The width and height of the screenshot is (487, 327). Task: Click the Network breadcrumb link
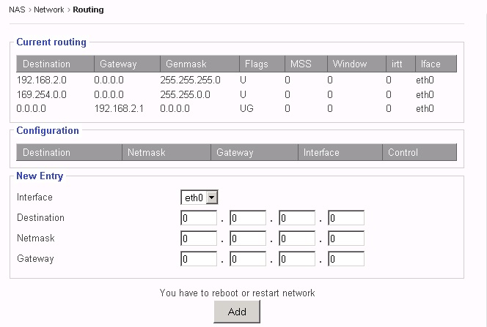(48, 10)
